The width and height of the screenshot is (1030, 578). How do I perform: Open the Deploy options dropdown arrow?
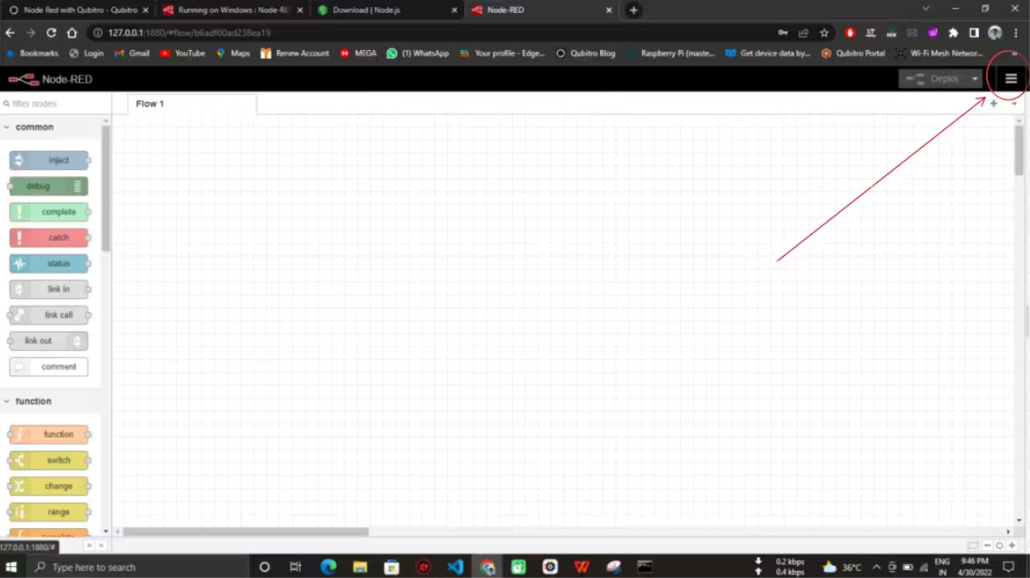(975, 79)
